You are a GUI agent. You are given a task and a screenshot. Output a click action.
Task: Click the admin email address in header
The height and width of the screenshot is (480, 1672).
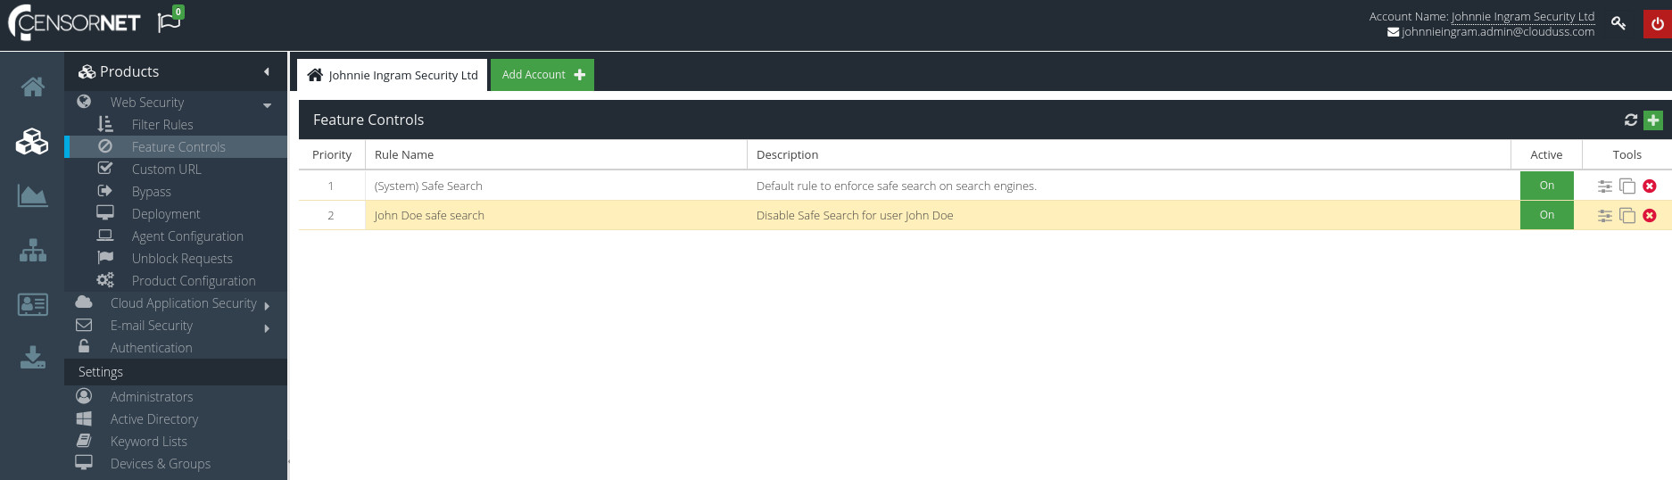(1498, 31)
